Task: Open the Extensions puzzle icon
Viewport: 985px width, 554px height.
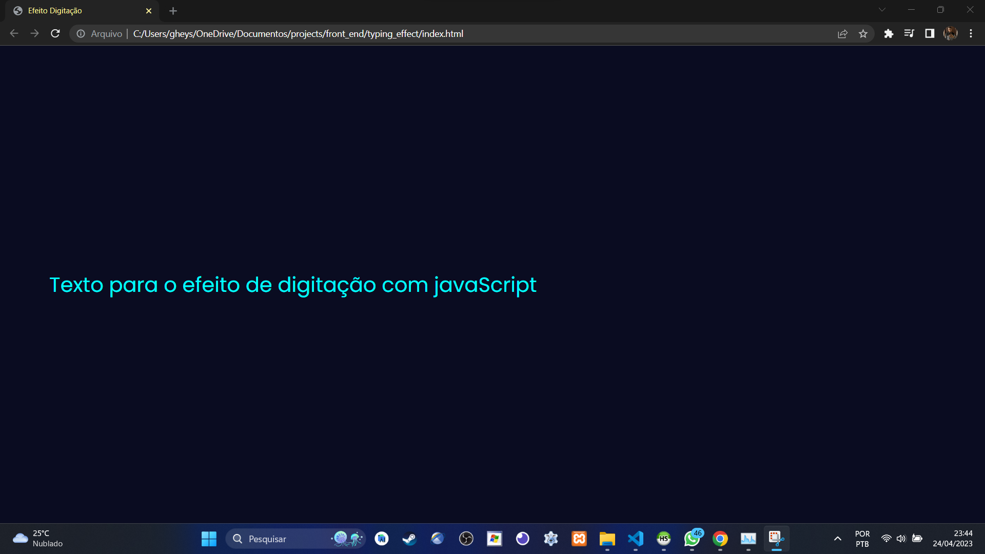Action: 889,34
